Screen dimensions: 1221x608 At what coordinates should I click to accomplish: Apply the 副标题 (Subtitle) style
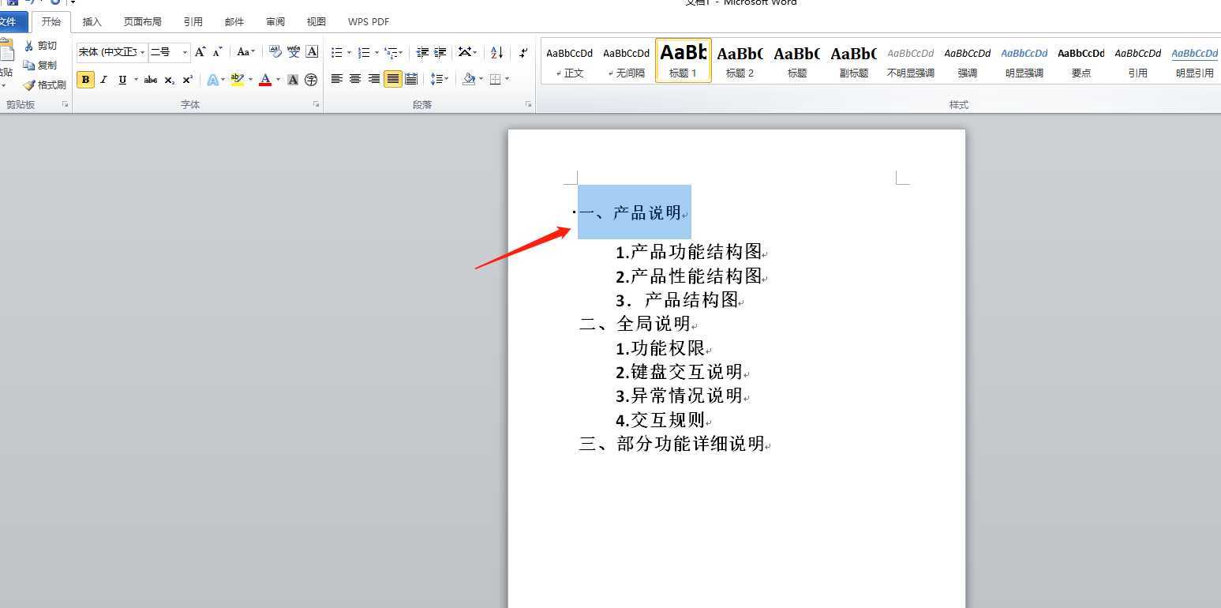click(x=854, y=61)
